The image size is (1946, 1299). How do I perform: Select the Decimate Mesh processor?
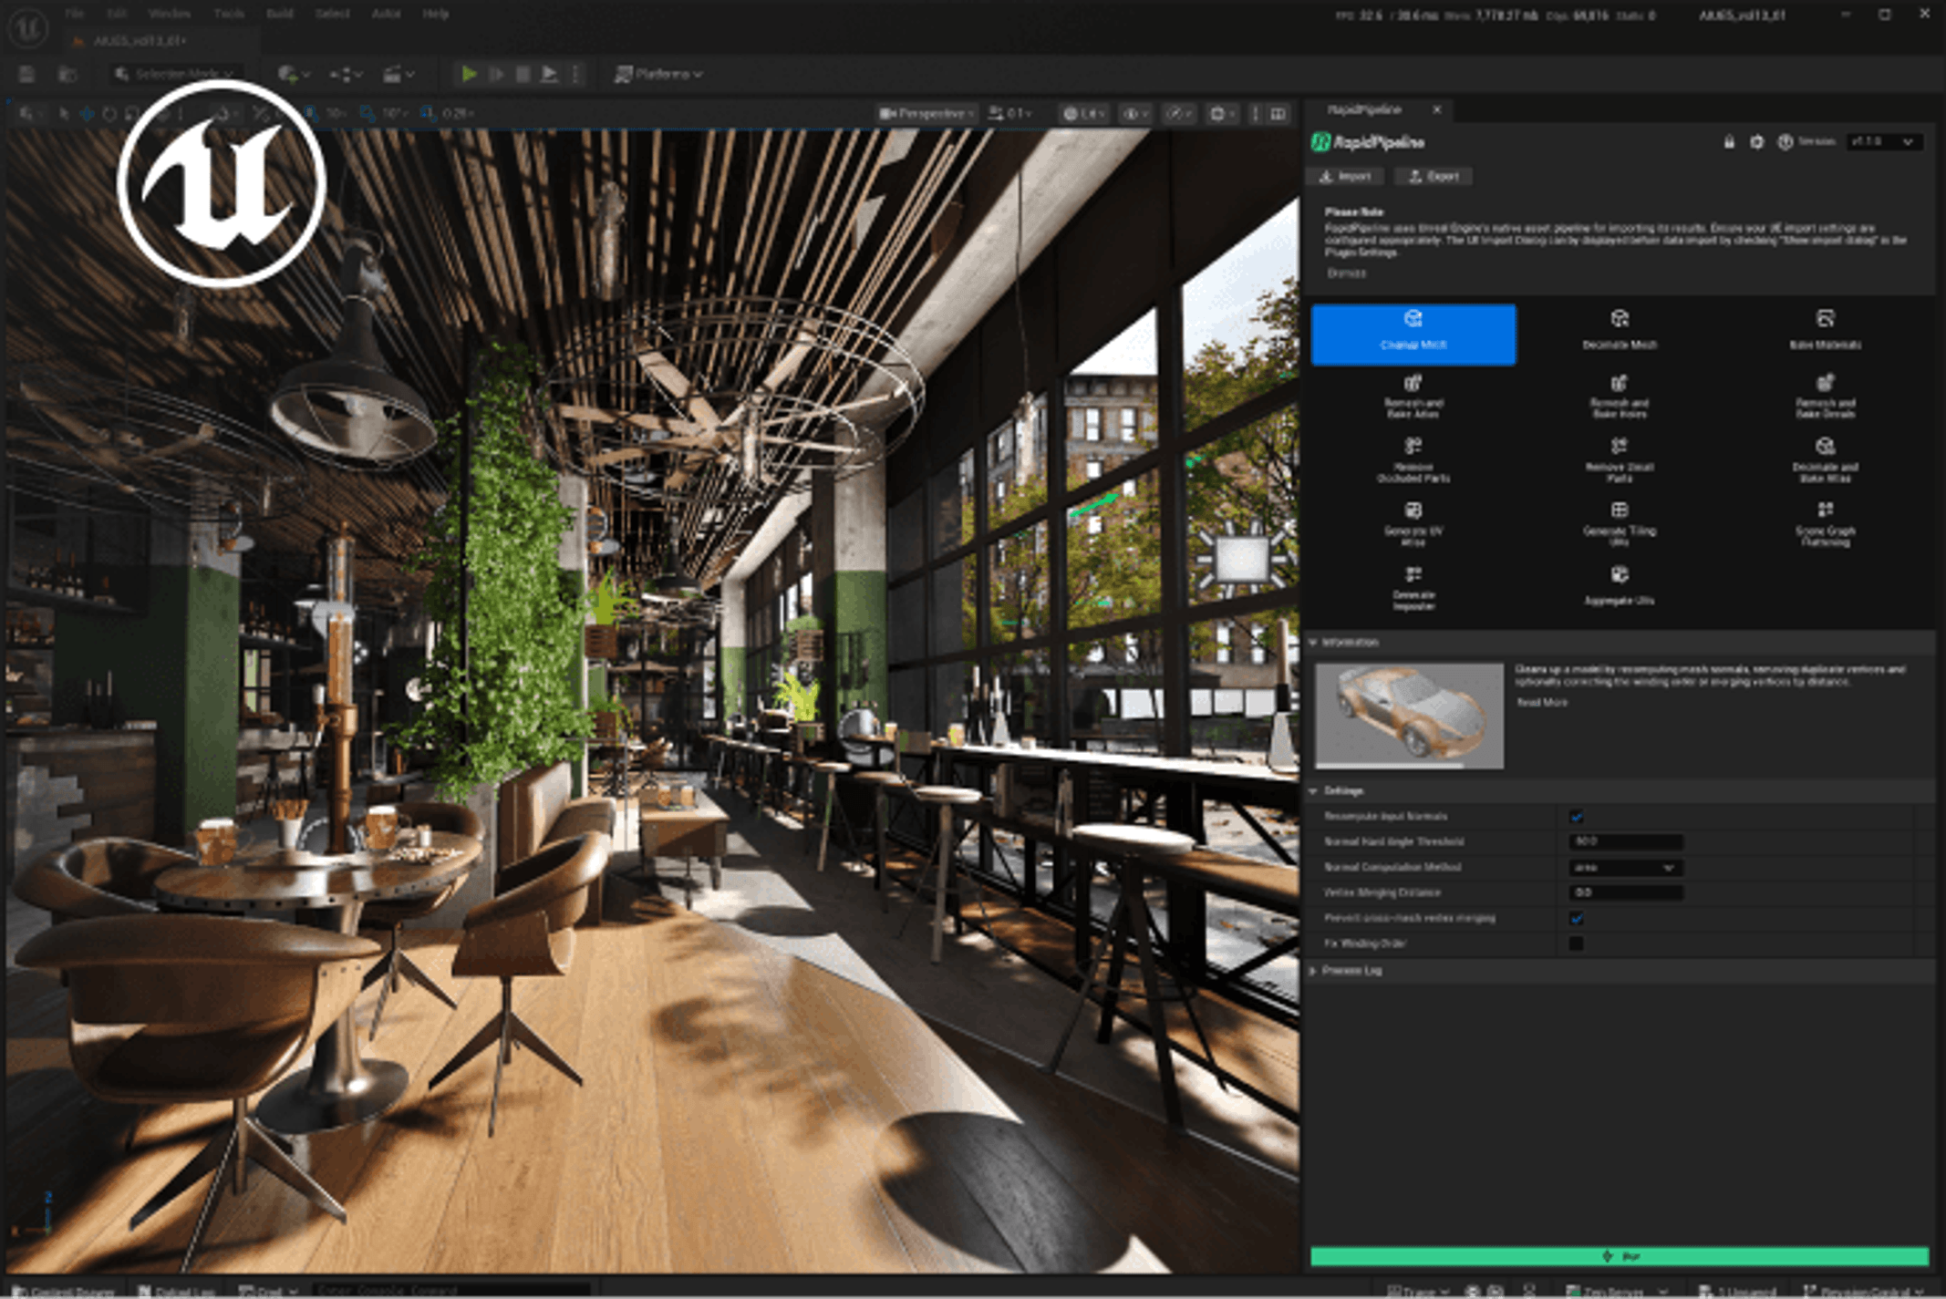(x=1619, y=330)
